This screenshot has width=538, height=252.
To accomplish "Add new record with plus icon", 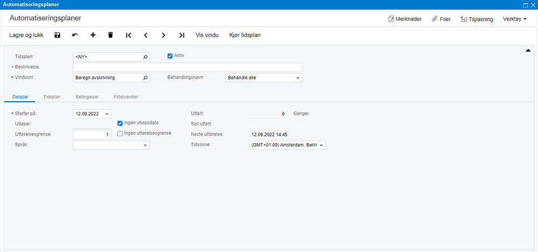I will 93,35.
